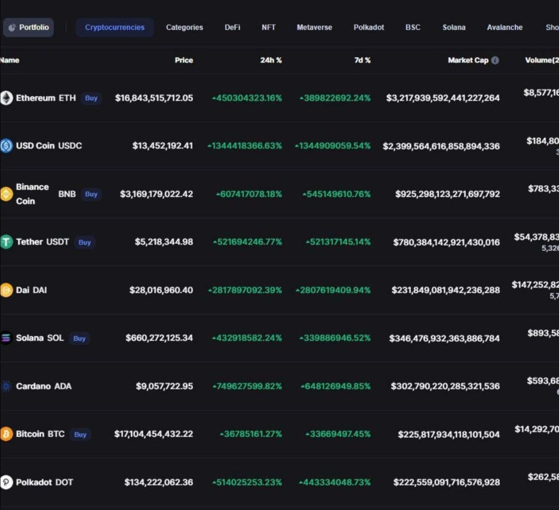This screenshot has width=559, height=510.
Task: Switch to the Polkadot tab
Action: [369, 27]
